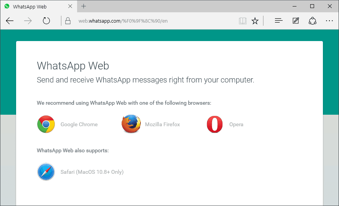Close the Edge browser window
Viewport: 339px width, 206px height.
pos(330,6)
